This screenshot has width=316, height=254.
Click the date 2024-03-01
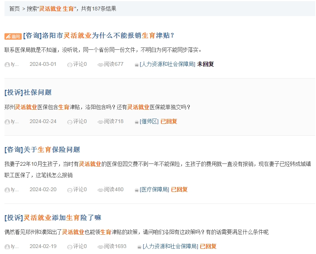click(43, 64)
